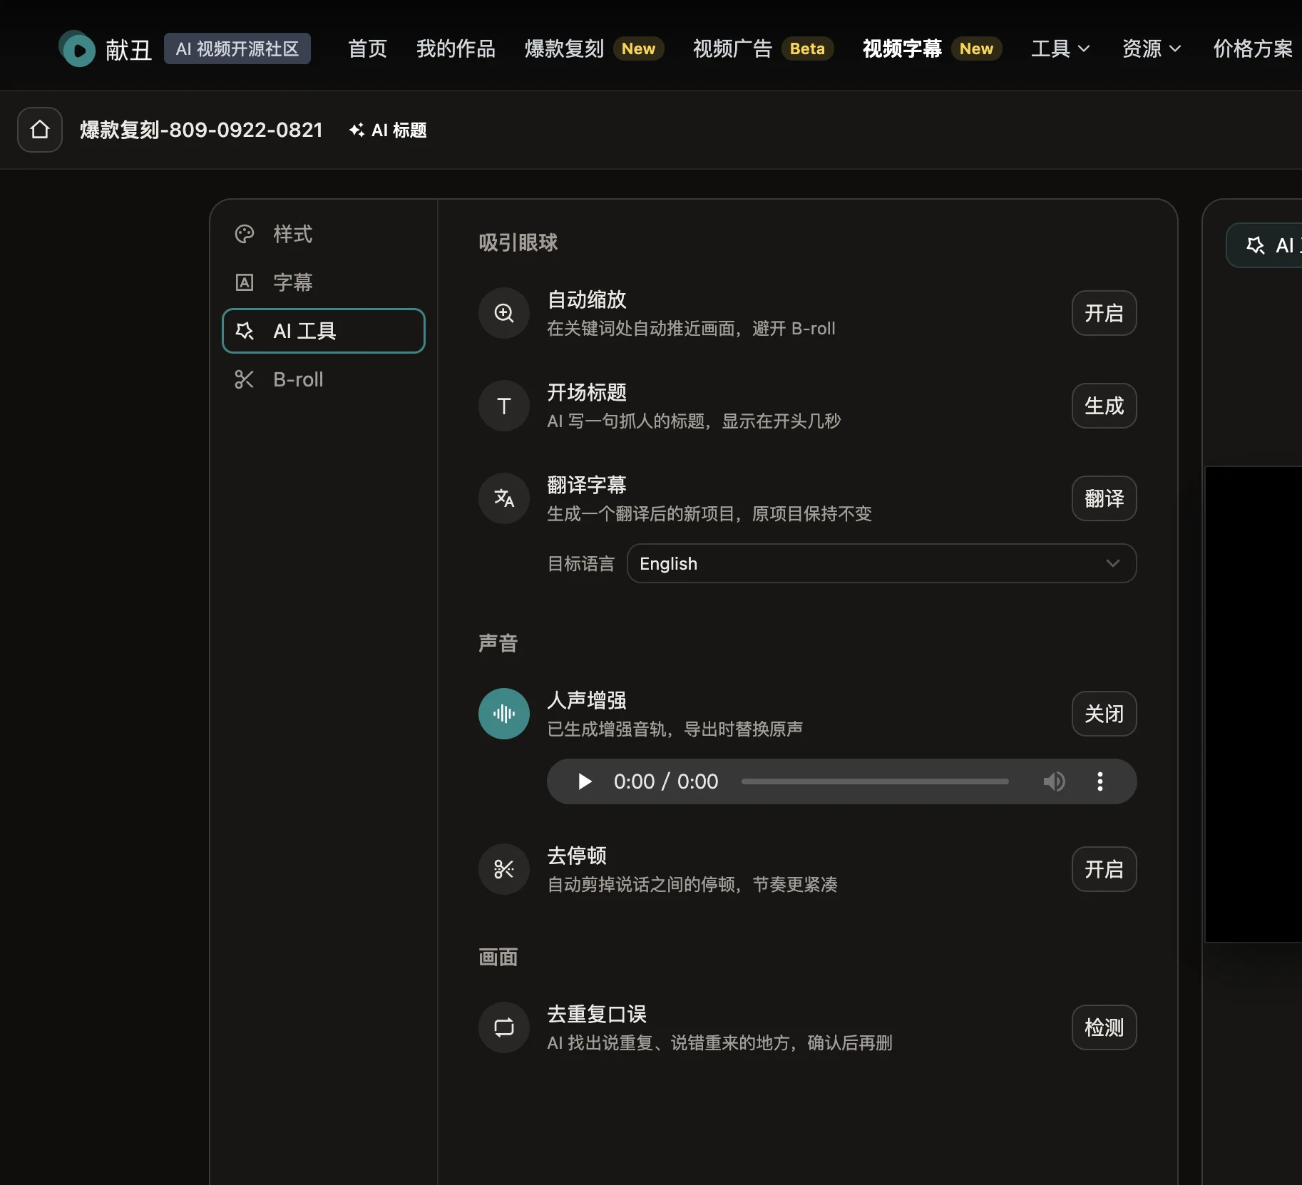Click 翻译 button for subtitles
1302x1185 pixels.
pyautogui.click(x=1104, y=498)
